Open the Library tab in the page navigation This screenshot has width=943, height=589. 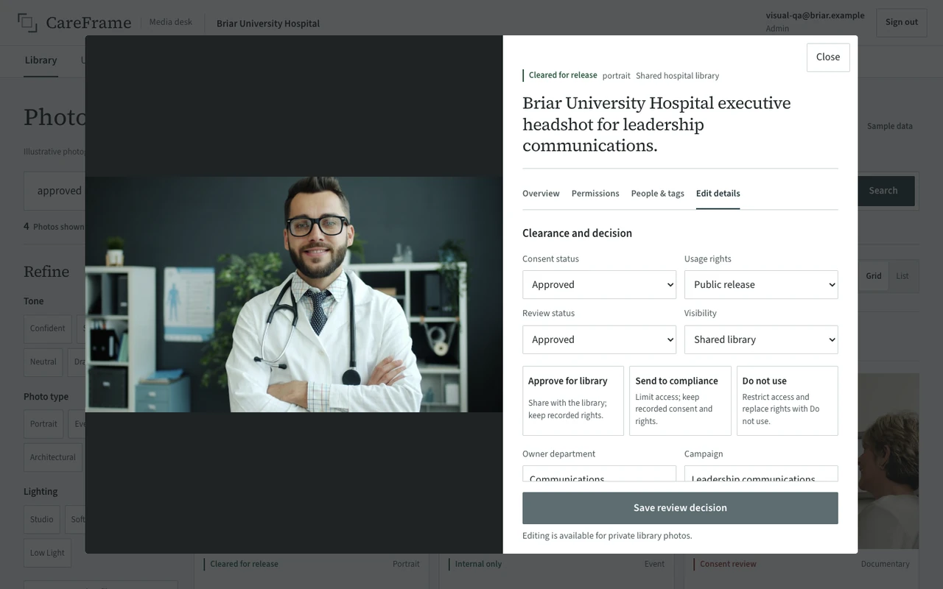click(41, 60)
